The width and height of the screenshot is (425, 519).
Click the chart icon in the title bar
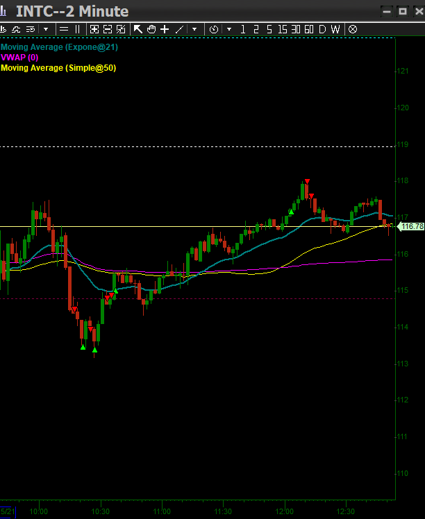[3, 11]
